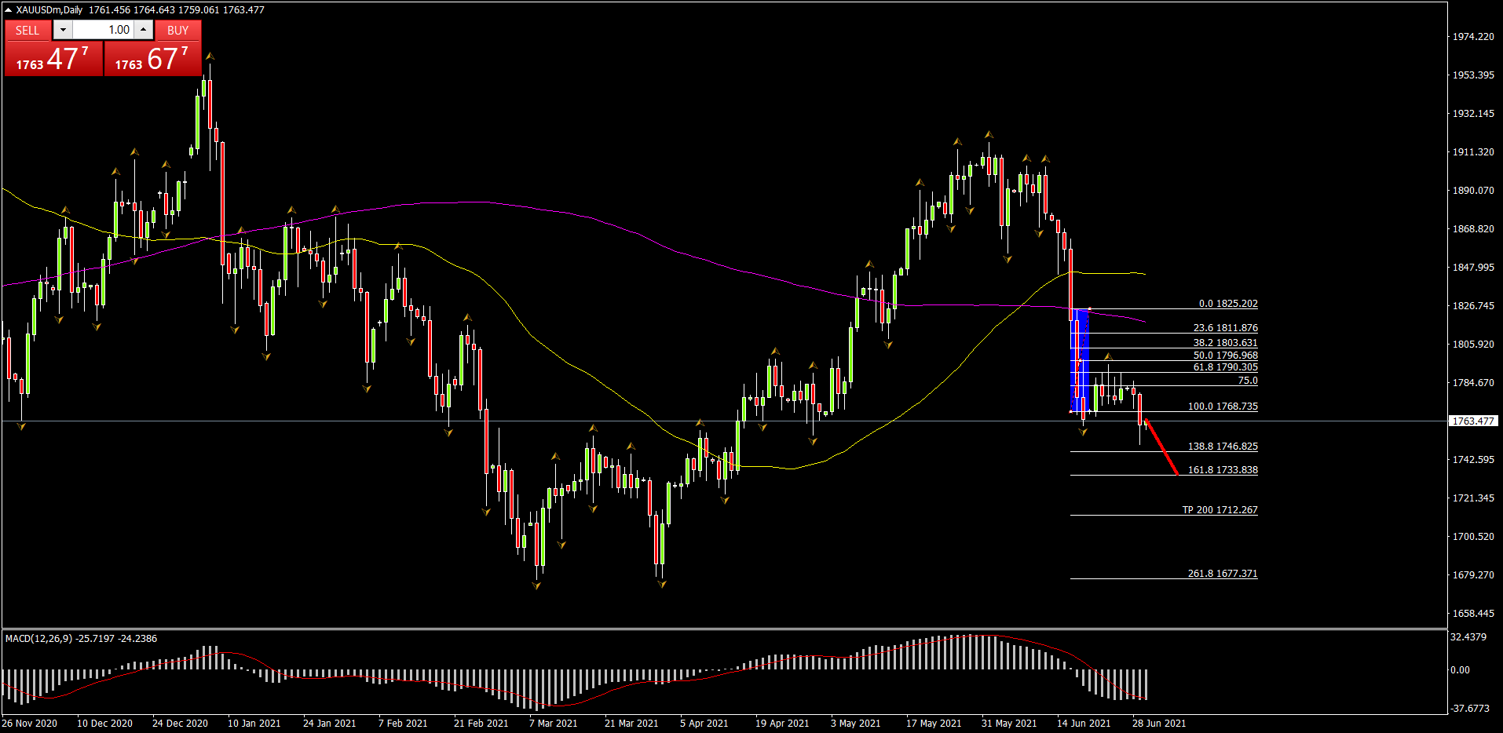The width and height of the screenshot is (1503, 733).
Task: Select the Fibonacci 161.8 1733.838 level label
Action: coord(1223,470)
